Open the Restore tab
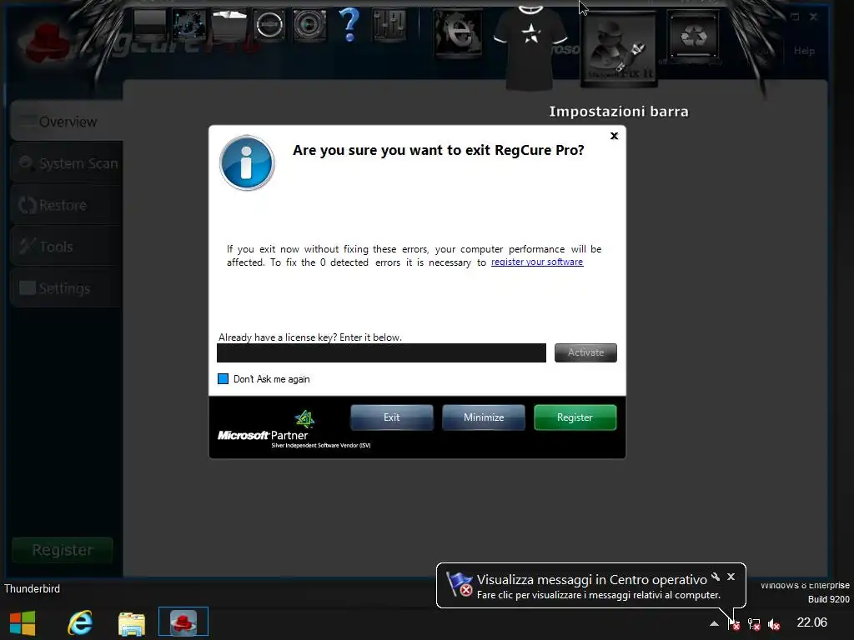Image resolution: width=854 pixels, height=640 pixels. (x=67, y=205)
